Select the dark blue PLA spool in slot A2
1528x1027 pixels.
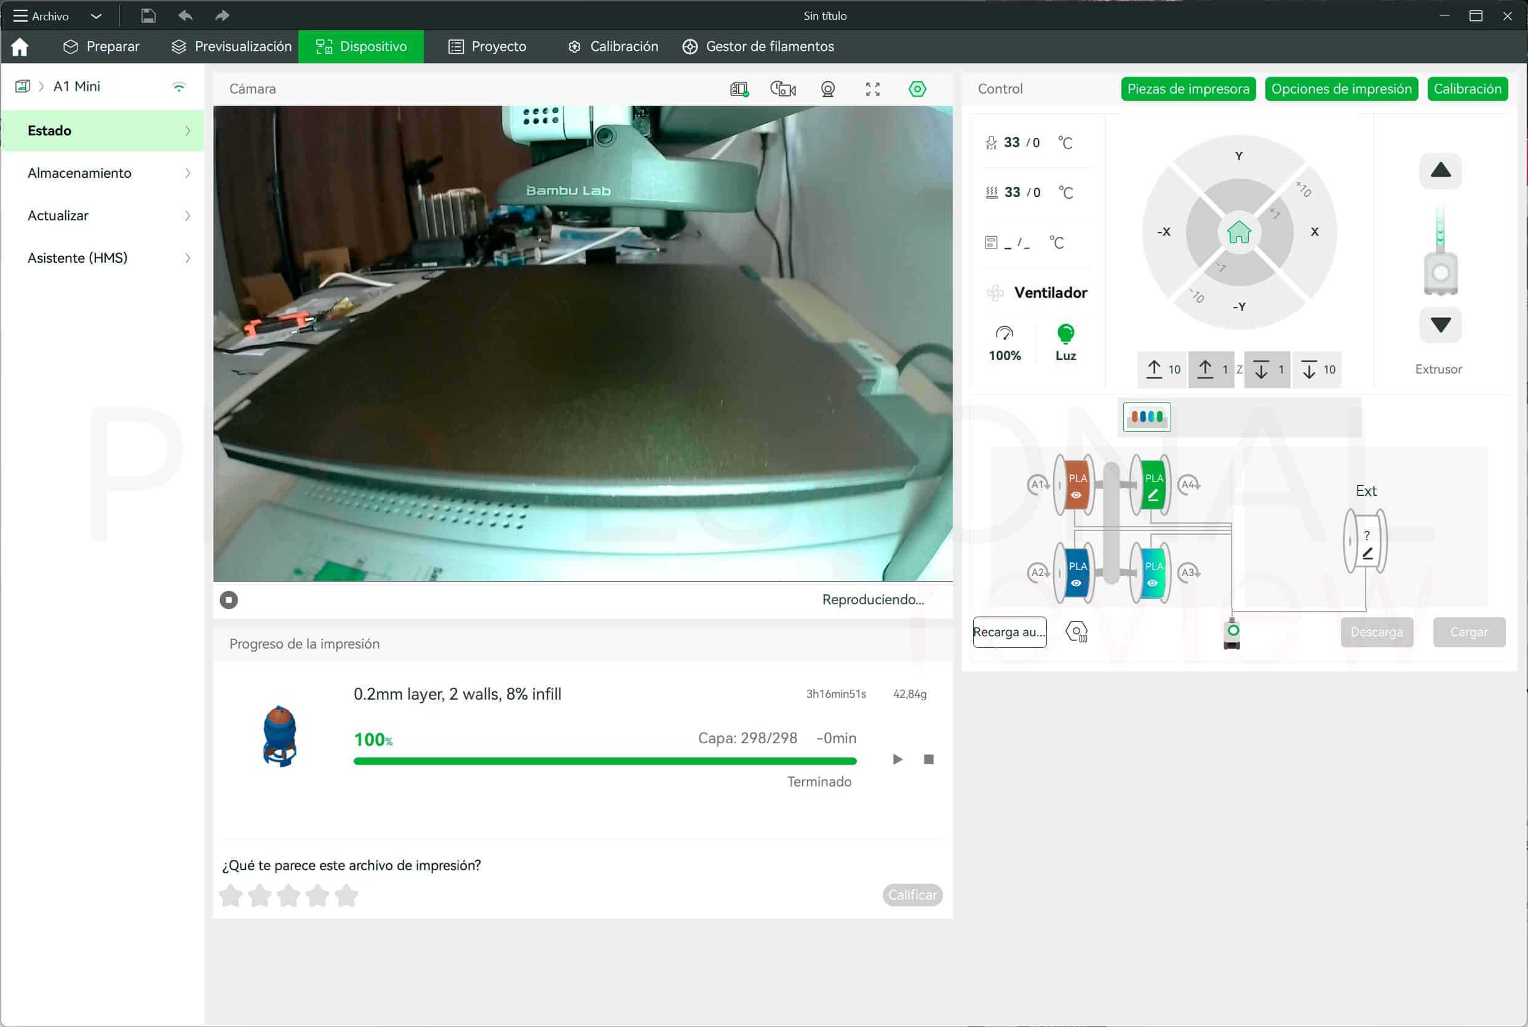click(x=1073, y=572)
